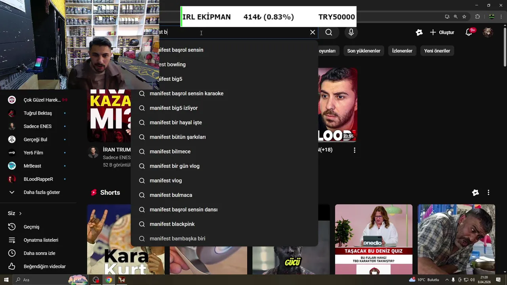
Task: Click sparkle icon in Shorts header
Action: pos(475,192)
